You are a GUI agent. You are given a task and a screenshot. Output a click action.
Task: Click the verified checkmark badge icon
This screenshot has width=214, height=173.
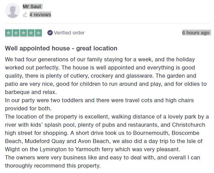(50, 33)
